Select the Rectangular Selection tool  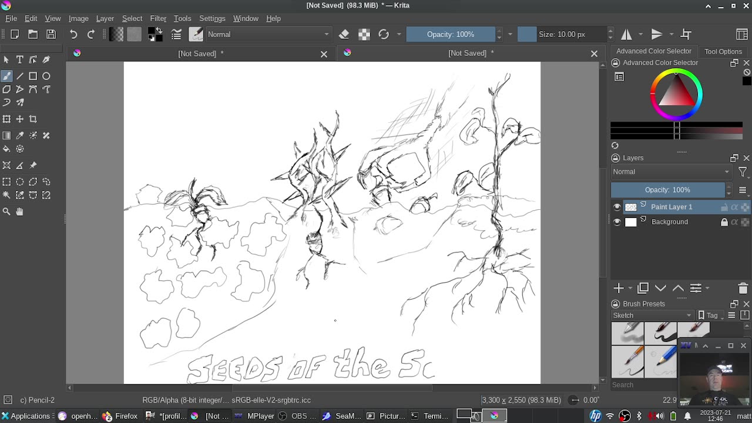click(x=6, y=182)
